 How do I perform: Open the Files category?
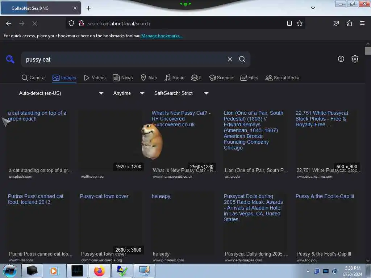249,78
